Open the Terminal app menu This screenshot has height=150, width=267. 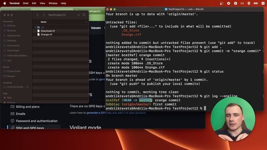coord(14,3)
